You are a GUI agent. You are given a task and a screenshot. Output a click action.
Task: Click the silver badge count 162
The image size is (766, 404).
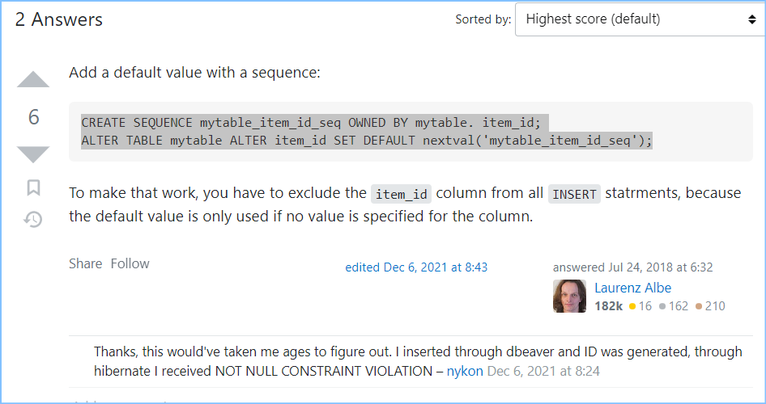pos(678,306)
